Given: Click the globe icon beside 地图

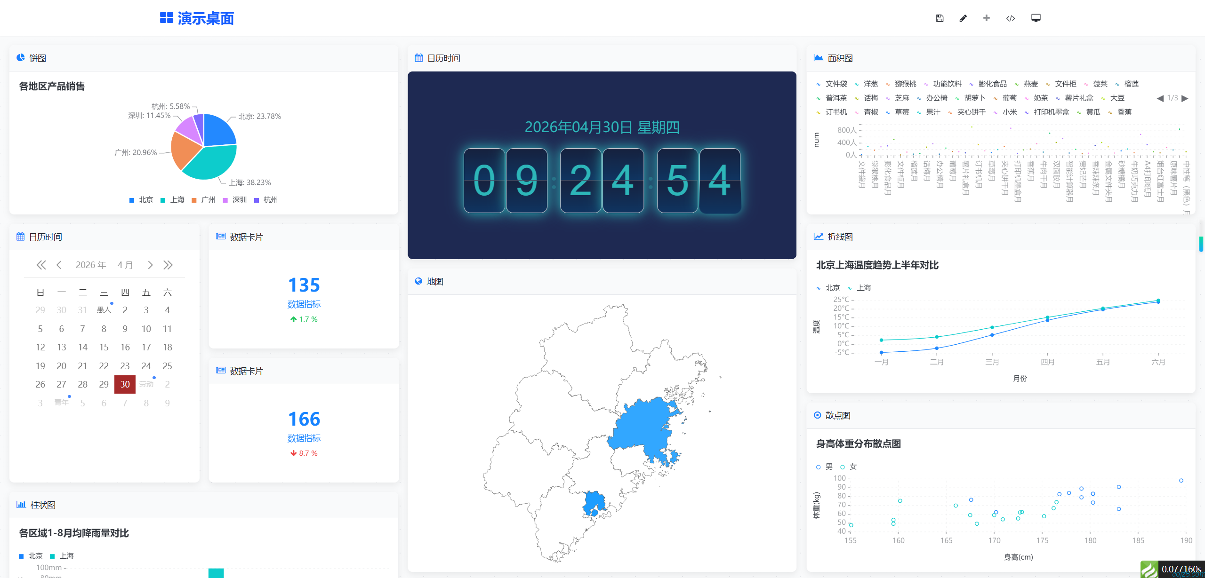Looking at the screenshot, I should pos(418,281).
